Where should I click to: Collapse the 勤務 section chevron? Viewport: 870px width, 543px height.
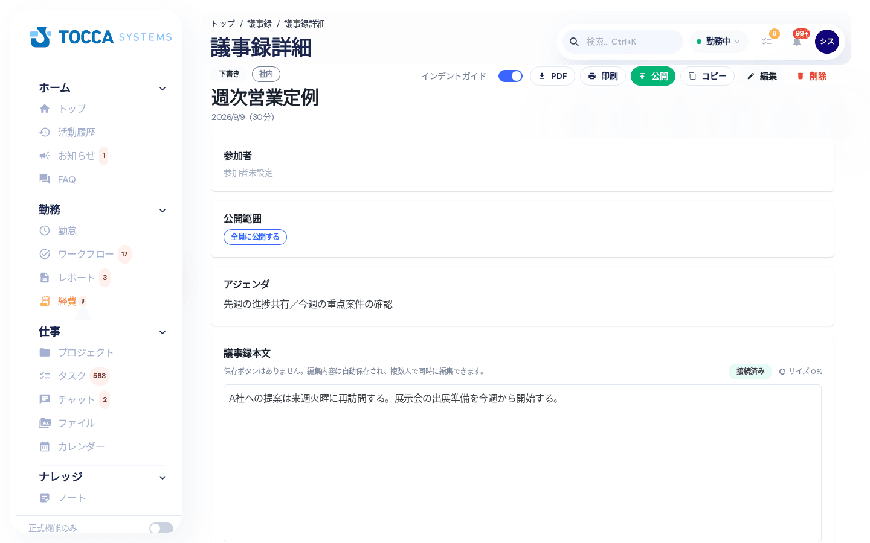163,211
